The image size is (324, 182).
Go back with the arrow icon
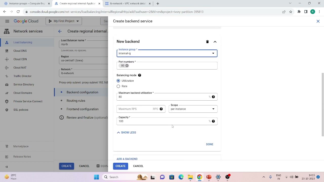click(x=60, y=31)
